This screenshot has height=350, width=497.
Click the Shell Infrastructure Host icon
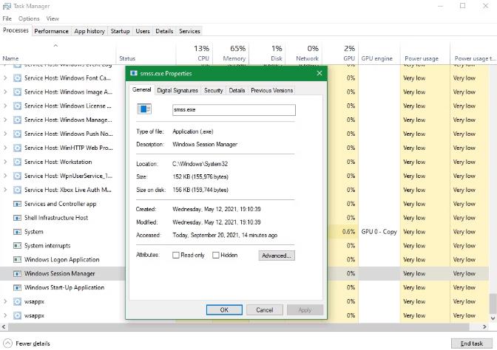point(17,218)
